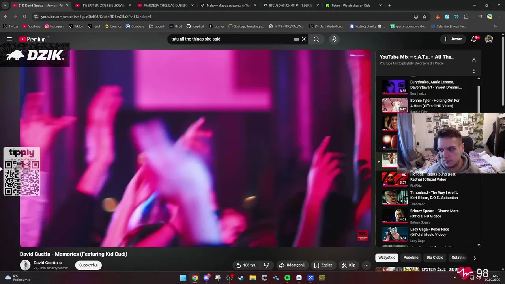Go back in browser history
Screen dimensions: 505x284
(6, 17)
